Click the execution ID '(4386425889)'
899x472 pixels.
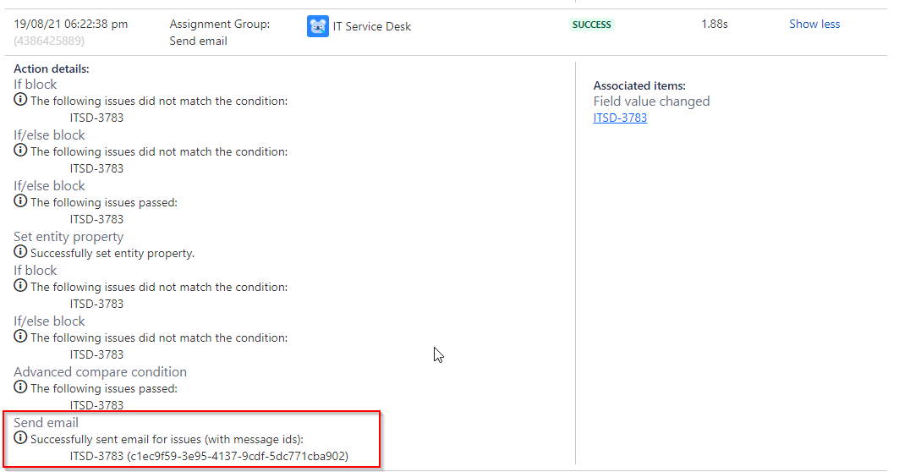point(49,41)
